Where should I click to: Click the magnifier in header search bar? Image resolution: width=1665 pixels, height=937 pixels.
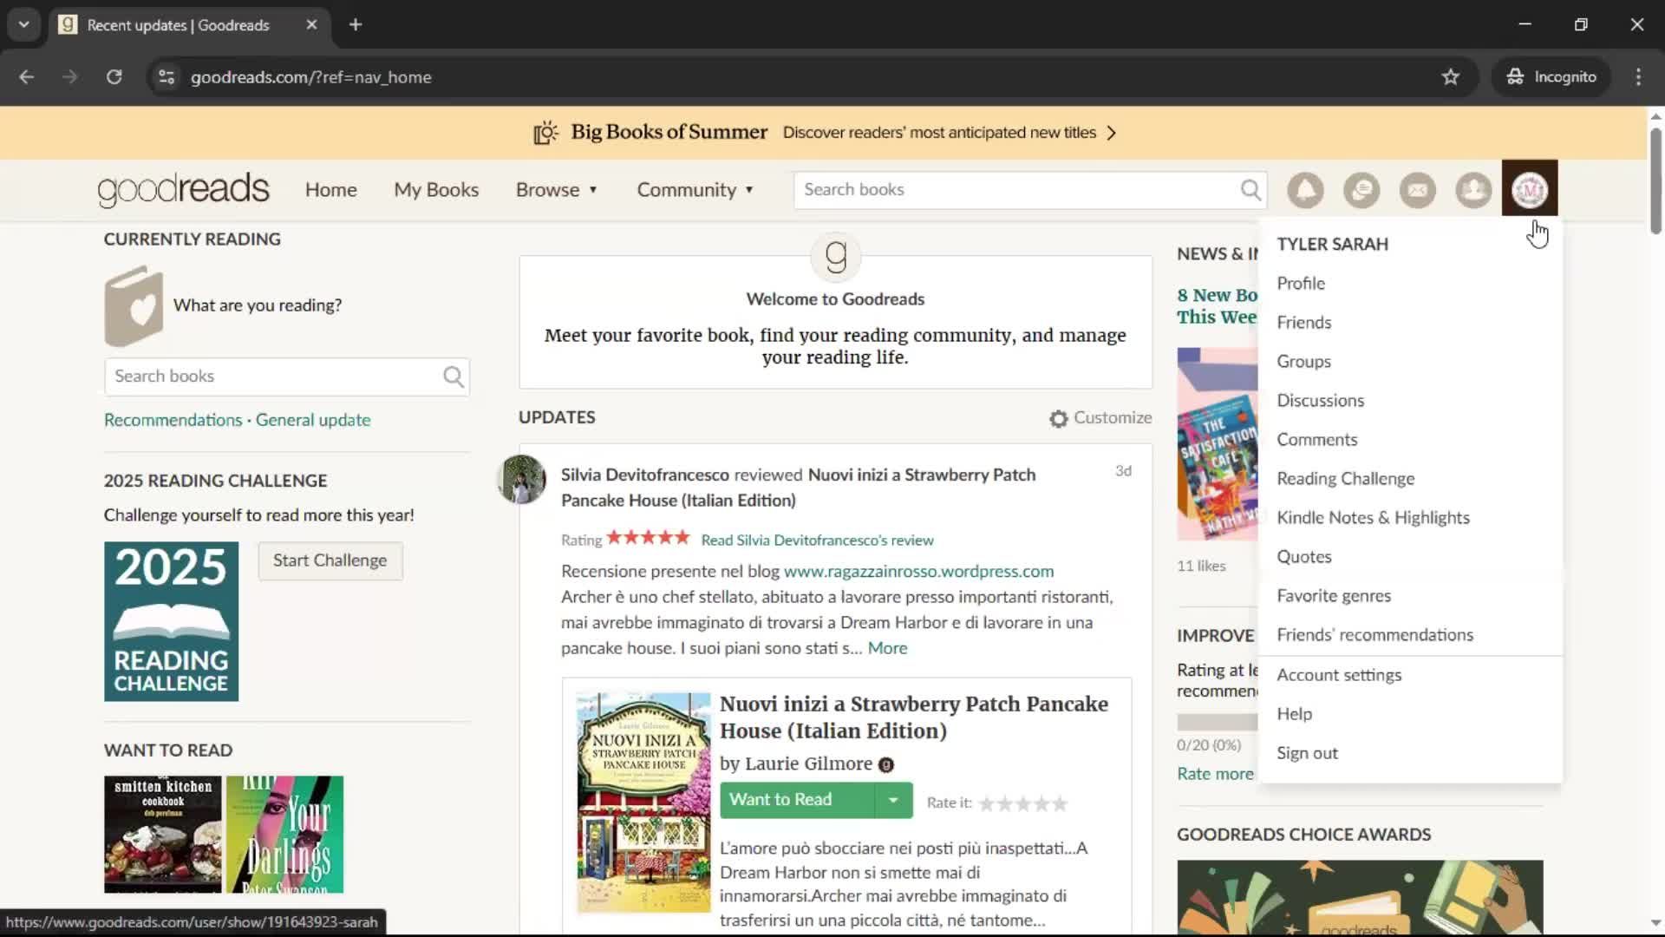coord(1250,189)
